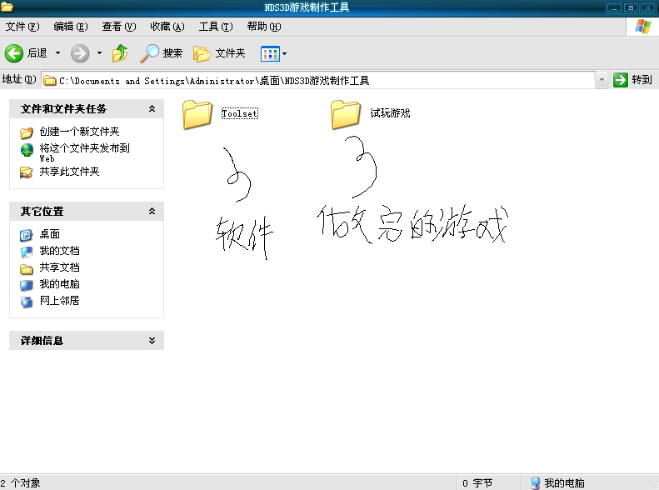Click the address bar path field
659x490 pixels.
tap(318, 80)
